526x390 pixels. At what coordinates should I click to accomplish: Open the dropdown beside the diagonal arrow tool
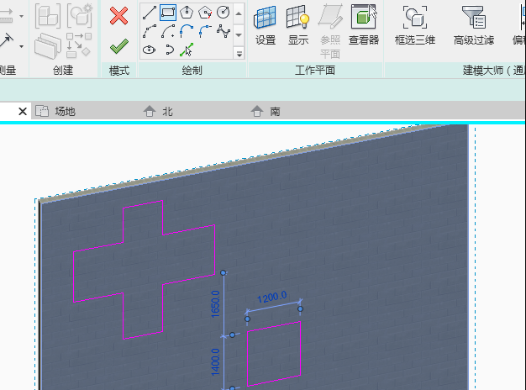tap(22, 46)
